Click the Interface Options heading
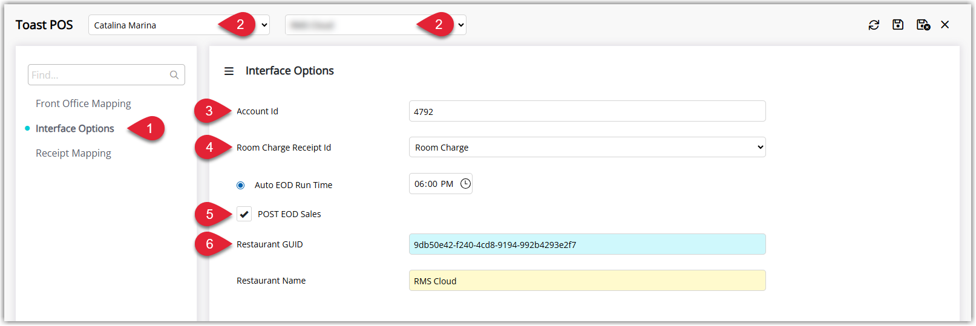This screenshot has width=976, height=326. [290, 71]
